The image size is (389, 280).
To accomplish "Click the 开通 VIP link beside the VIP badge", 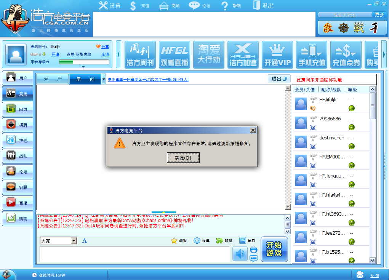I will (55, 54).
